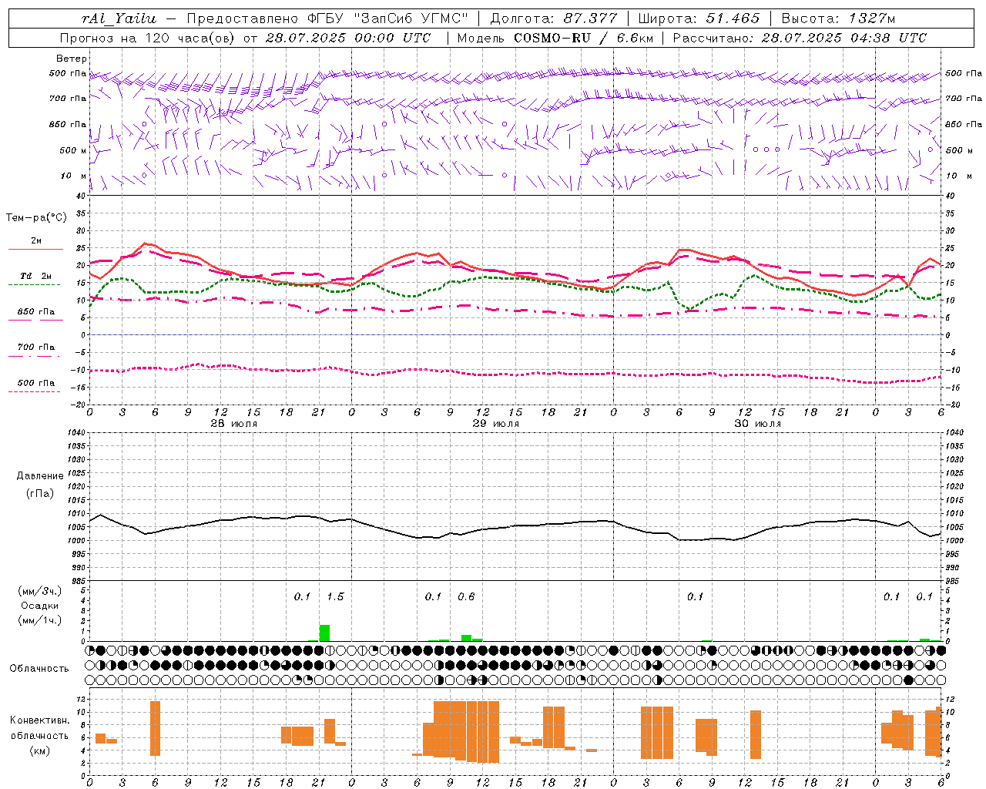Viewport: 986px width, 789px height.
Task: Click the dotted line sample under legend 500 гПа
Action: point(35,392)
